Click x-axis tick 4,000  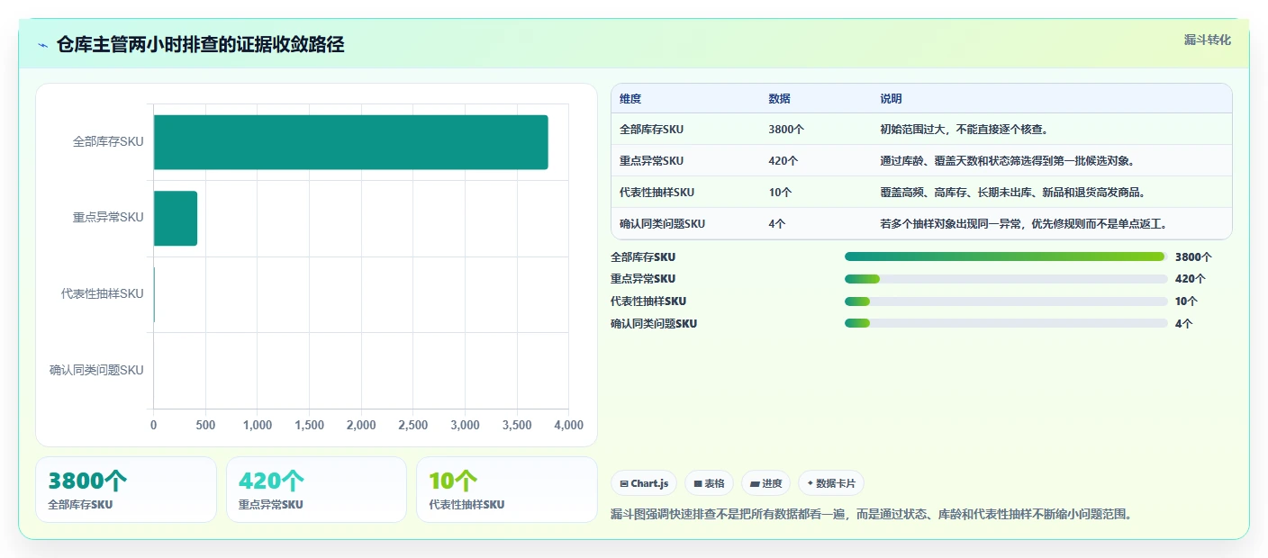pos(568,425)
